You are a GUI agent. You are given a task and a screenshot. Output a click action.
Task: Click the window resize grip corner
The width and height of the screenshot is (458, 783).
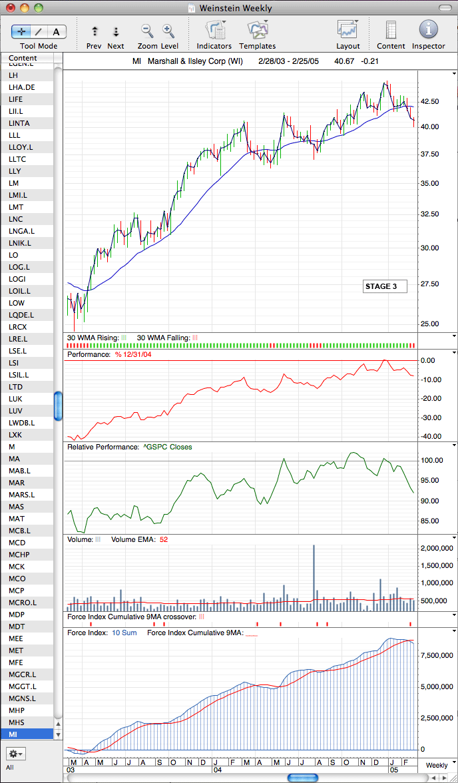453,778
